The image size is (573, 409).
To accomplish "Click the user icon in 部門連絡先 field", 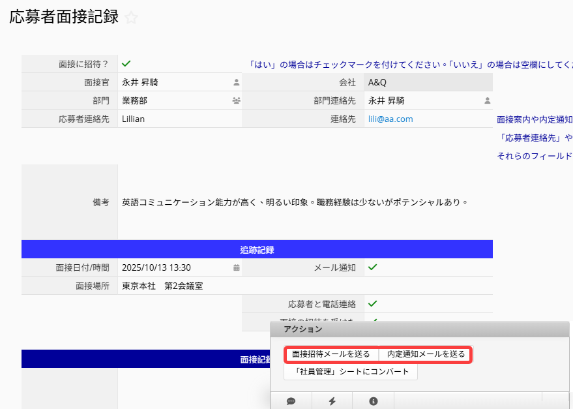I will click(486, 101).
